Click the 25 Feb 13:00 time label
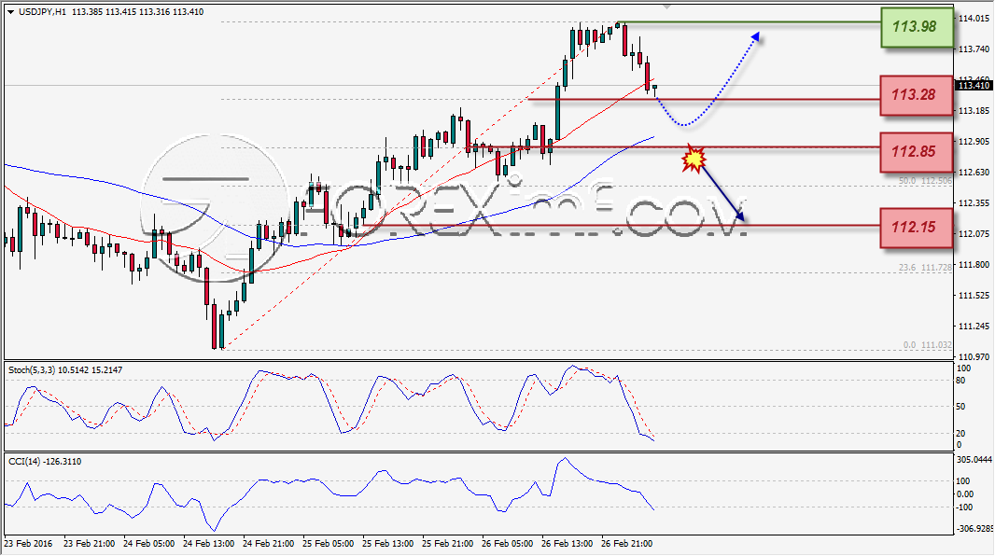The height and width of the screenshot is (556, 995). pos(387,543)
